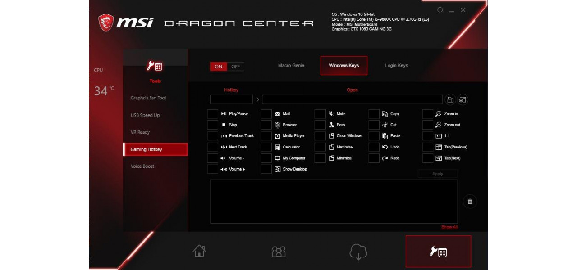Open Voice Boost in sidebar
Image resolution: width=577 pixels, height=270 pixels.
pos(142,166)
